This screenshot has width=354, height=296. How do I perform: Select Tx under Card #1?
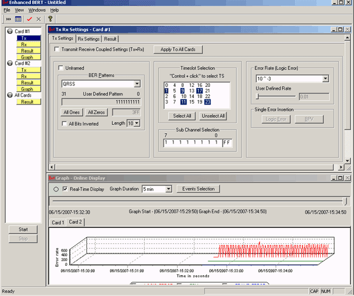pyautogui.click(x=29, y=38)
